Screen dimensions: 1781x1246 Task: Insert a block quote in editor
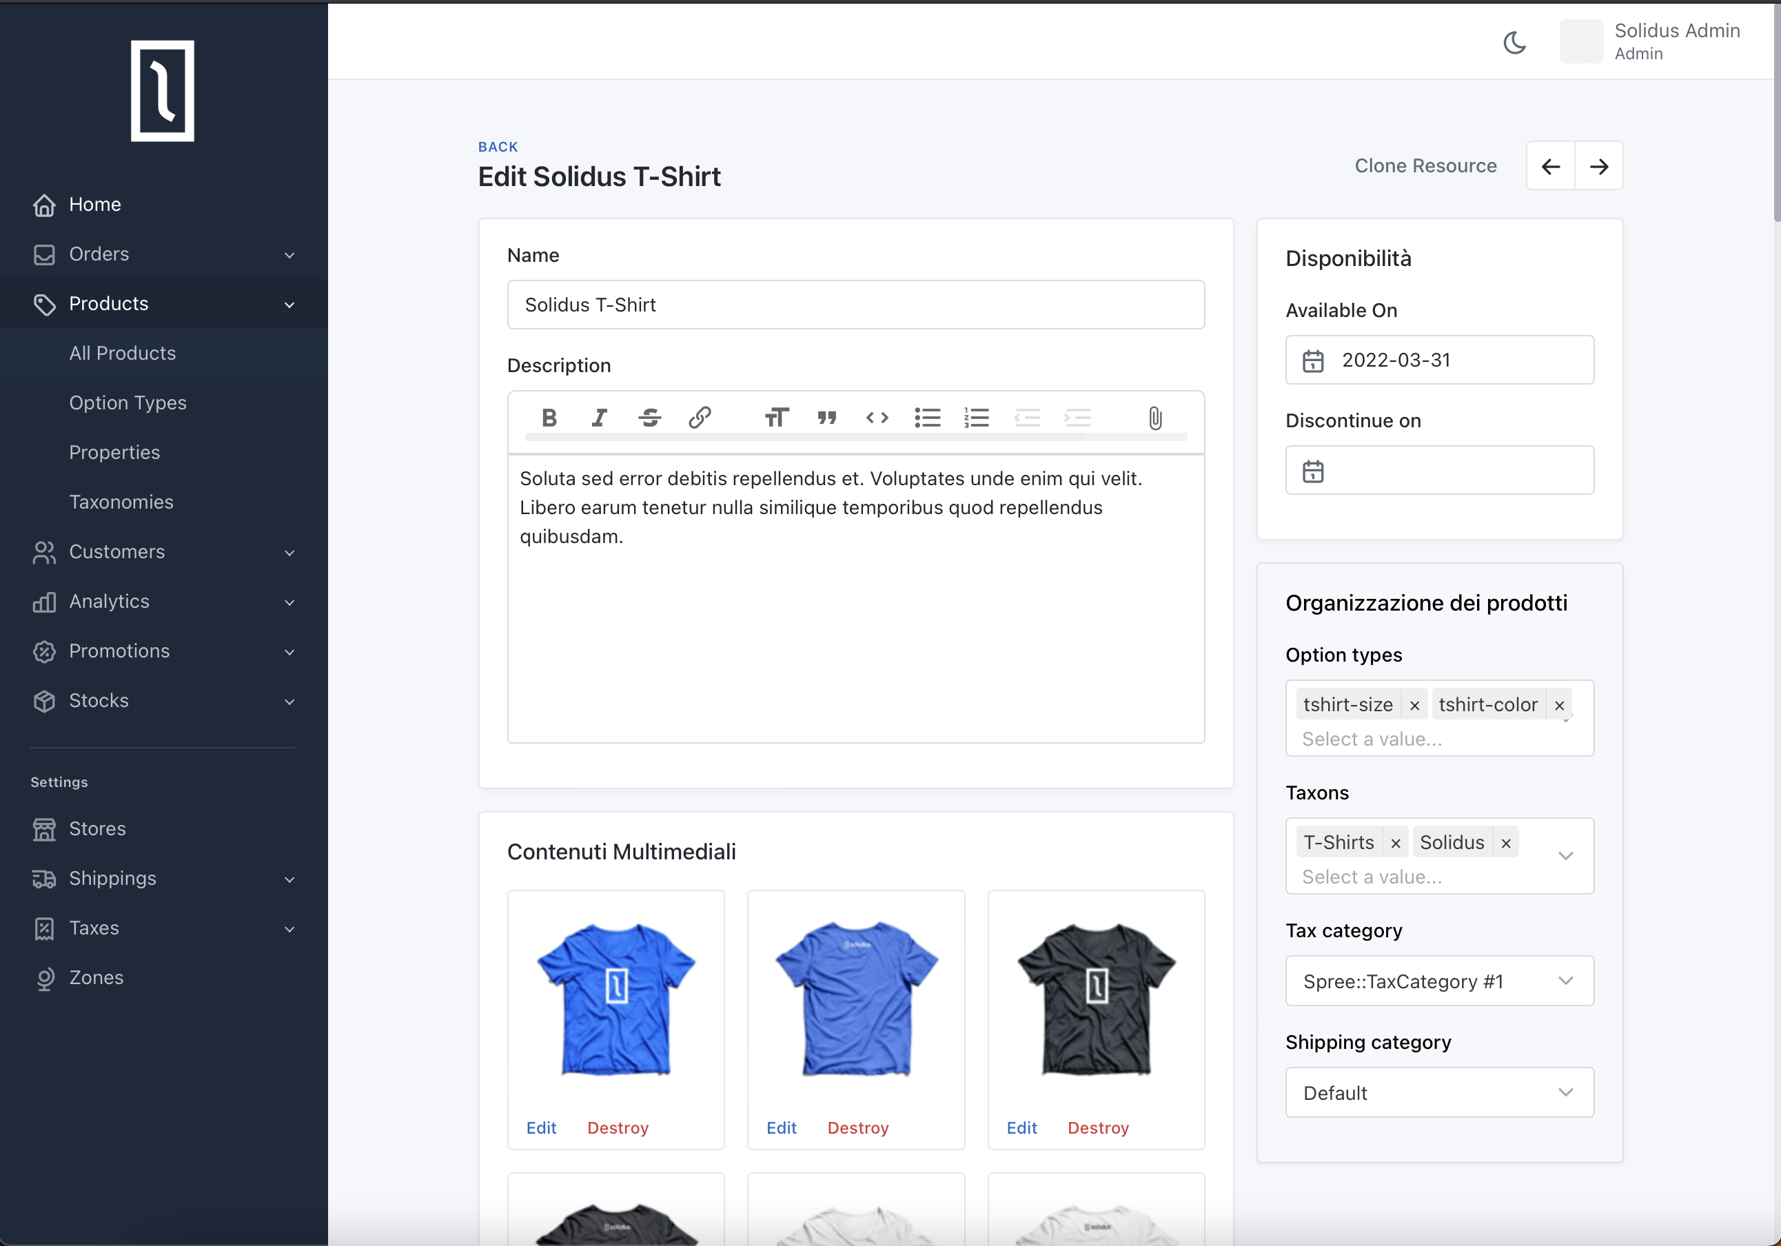[827, 418]
